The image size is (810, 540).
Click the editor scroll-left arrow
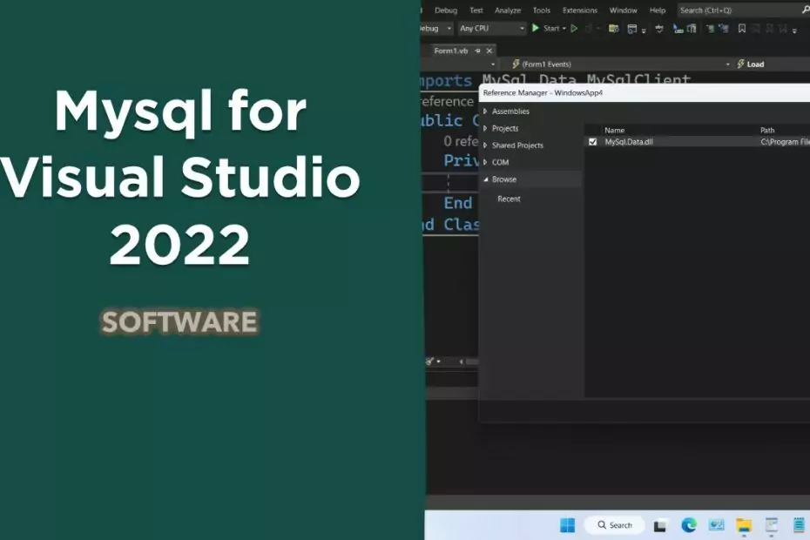(462, 361)
